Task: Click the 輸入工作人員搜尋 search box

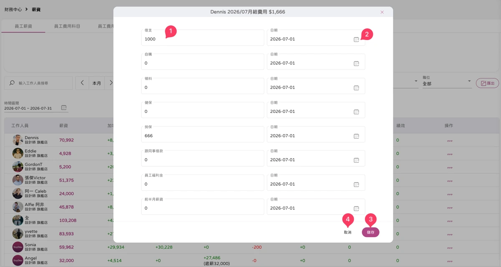Action: [38, 83]
